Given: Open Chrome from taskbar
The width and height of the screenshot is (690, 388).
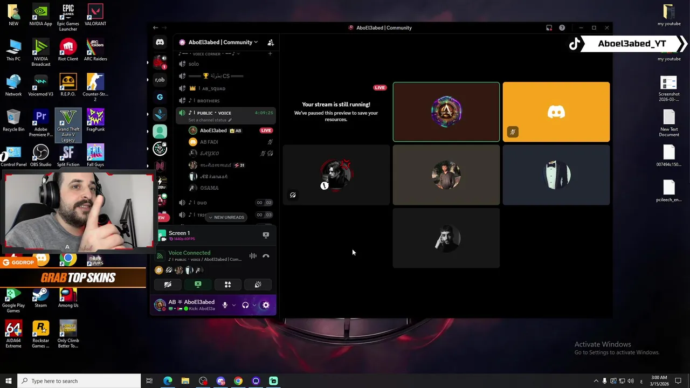Looking at the screenshot, I should [238, 381].
